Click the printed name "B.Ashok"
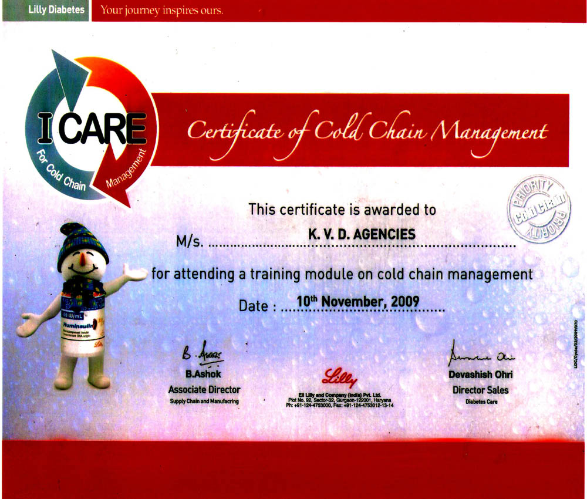This screenshot has width=587, height=499. point(203,374)
